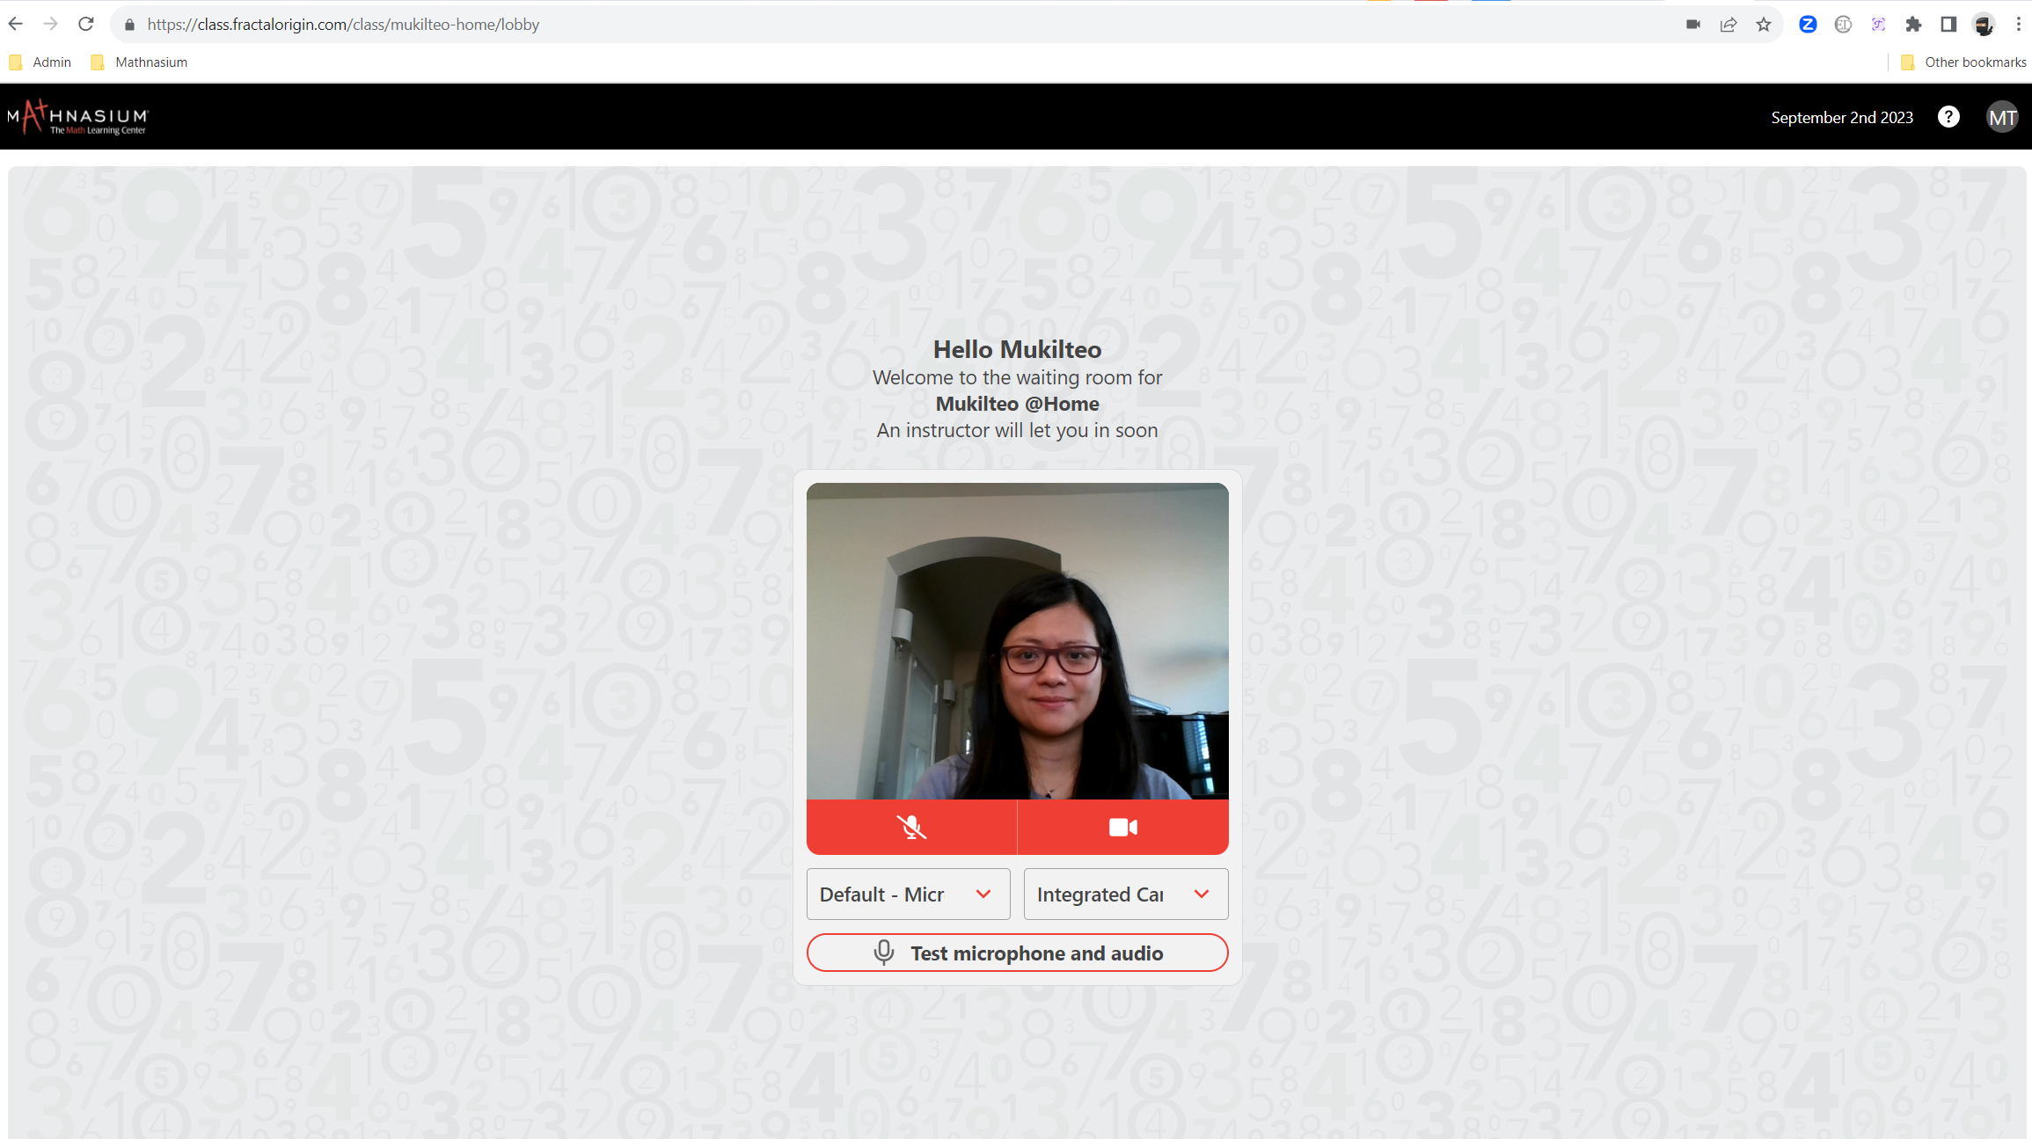Open the Extensions puzzle piece menu
Screen dimensions: 2032x1139
(1913, 25)
